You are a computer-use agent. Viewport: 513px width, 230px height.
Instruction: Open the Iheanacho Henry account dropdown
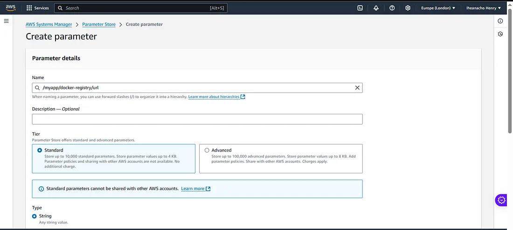(484, 8)
